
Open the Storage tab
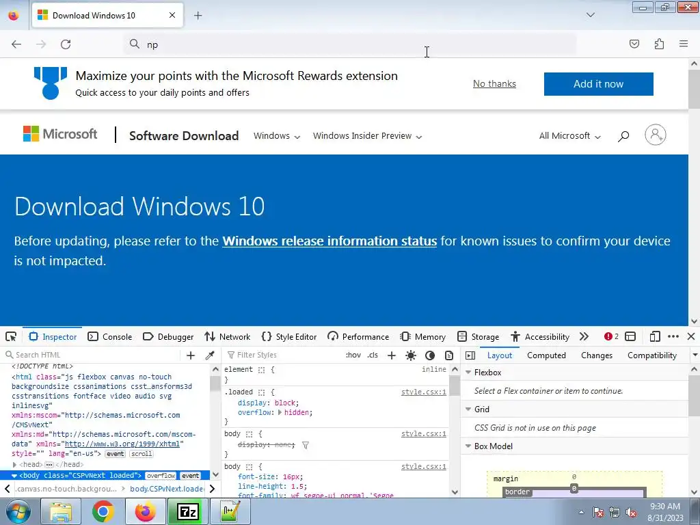pos(478,336)
